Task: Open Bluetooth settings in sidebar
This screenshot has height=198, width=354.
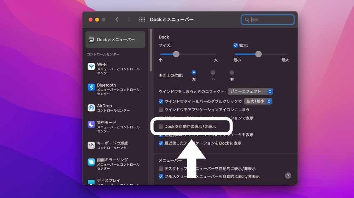Action: coord(115,89)
